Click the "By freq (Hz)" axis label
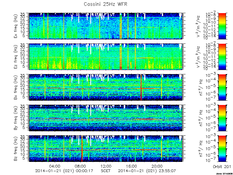Viewport: 233px width, 175px height. [16, 118]
